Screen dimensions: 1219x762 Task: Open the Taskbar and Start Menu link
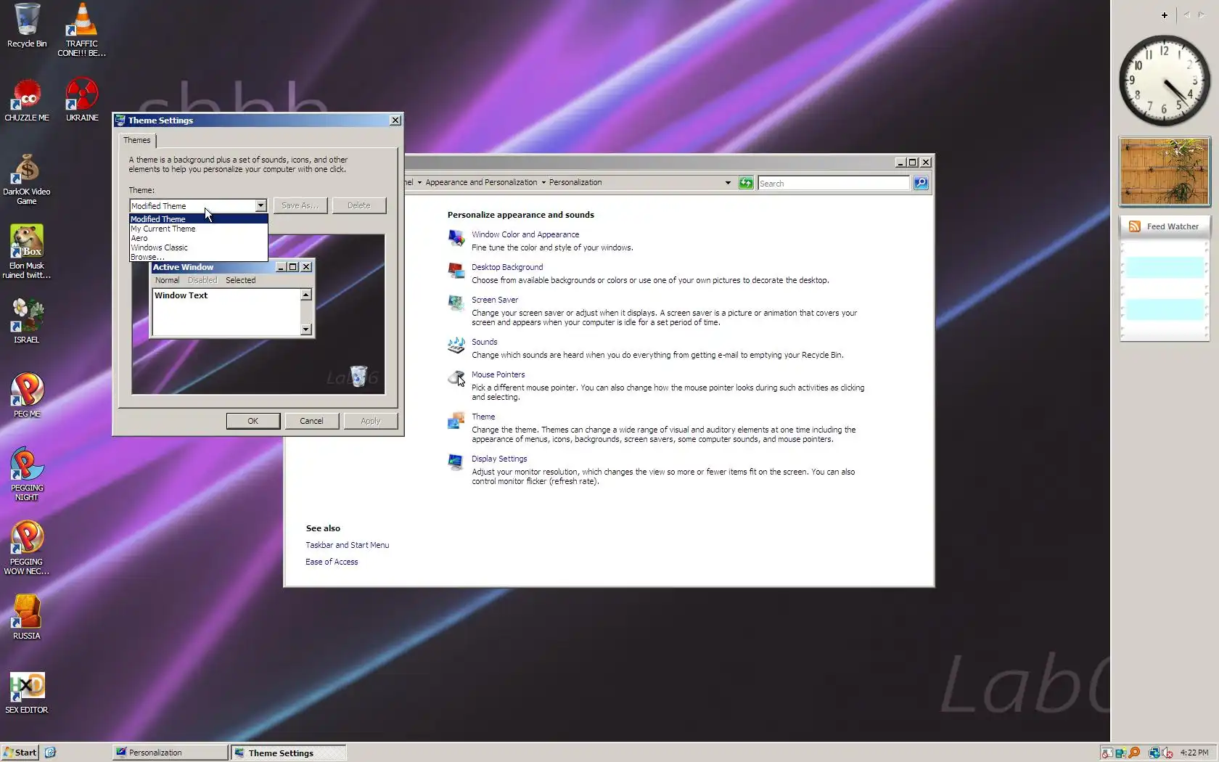click(348, 545)
